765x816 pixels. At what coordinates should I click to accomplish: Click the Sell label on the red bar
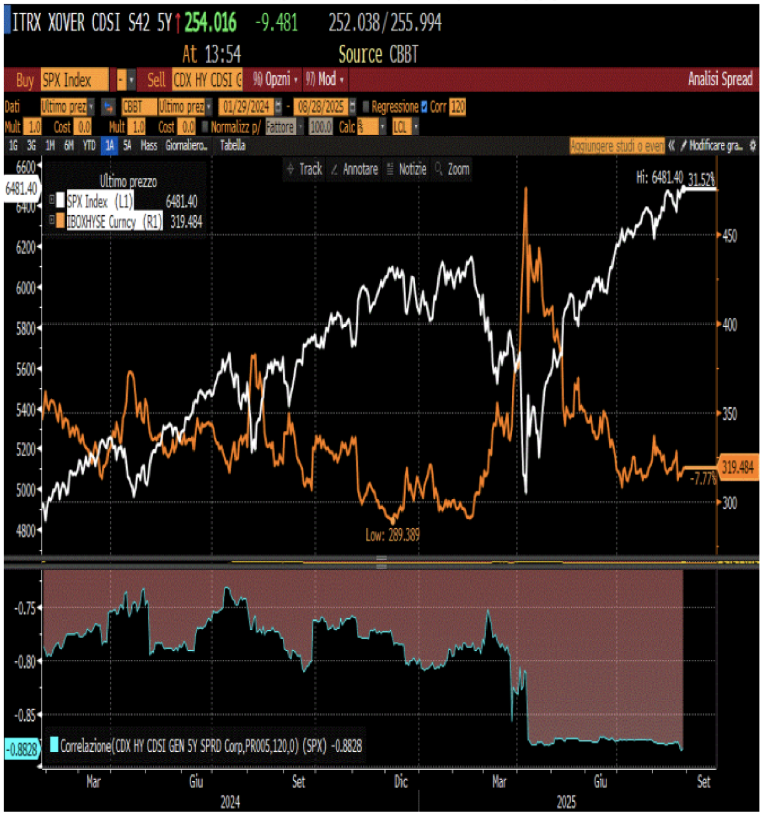[x=156, y=80]
